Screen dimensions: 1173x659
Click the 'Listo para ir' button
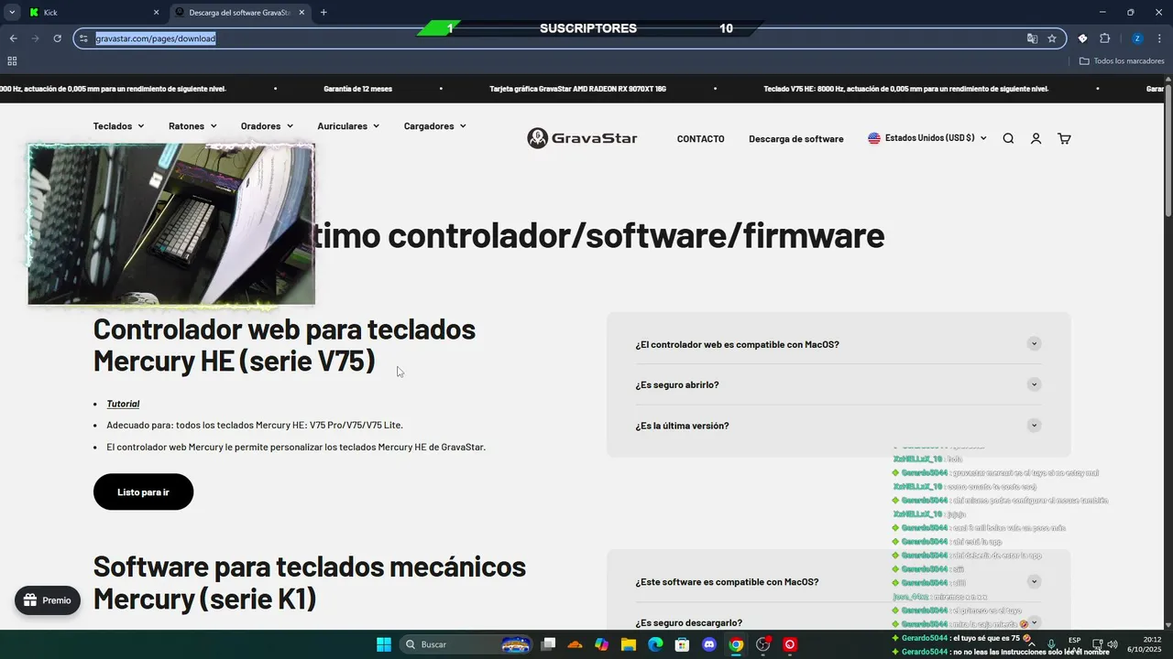pos(143,492)
